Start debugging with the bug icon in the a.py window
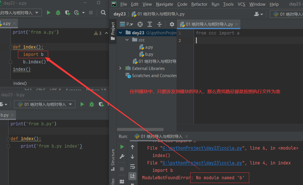Image resolution: width=303 pixels, height=185 pixels. 58,13
